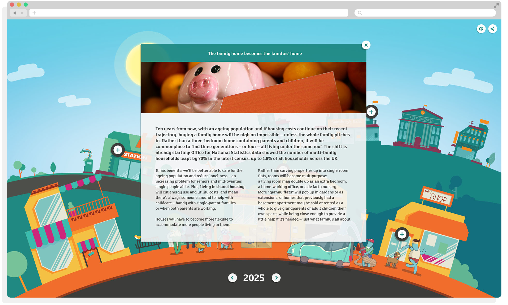Click 'Houses will have to become more flexible'
508x305 pixels.
194,222
